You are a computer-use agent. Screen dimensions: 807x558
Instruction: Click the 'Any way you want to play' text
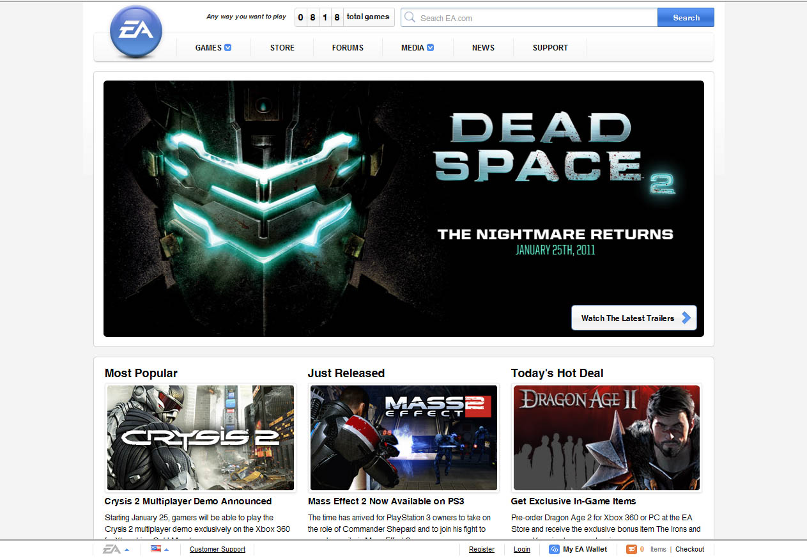tap(246, 17)
